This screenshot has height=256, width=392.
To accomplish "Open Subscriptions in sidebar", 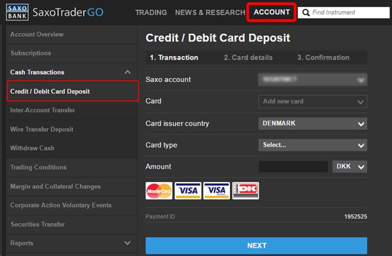I will tap(72, 53).
